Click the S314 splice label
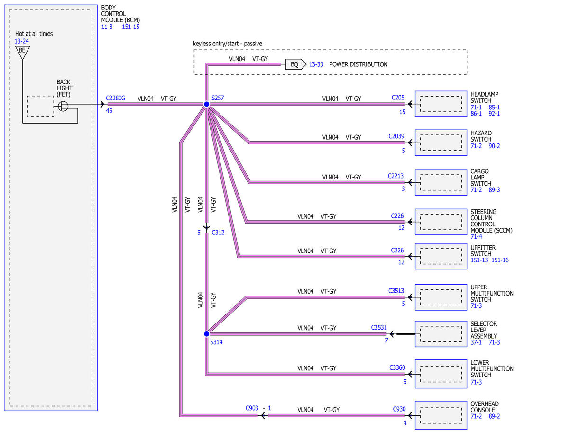Screen dimensions: 569x439 [x=216, y=342]
